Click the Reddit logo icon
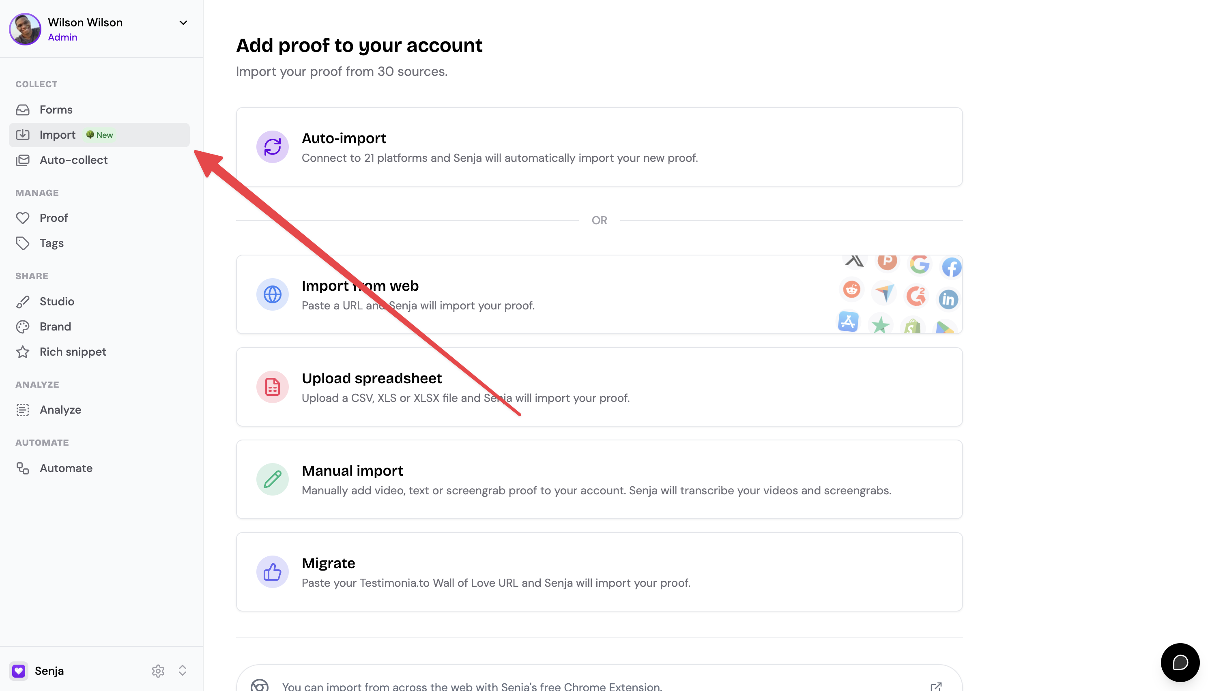 coord(851,289)
